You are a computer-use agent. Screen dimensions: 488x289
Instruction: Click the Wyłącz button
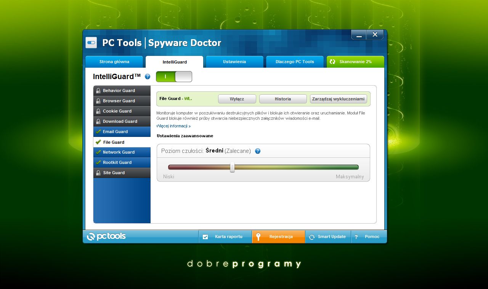click(x=237, y=99)
